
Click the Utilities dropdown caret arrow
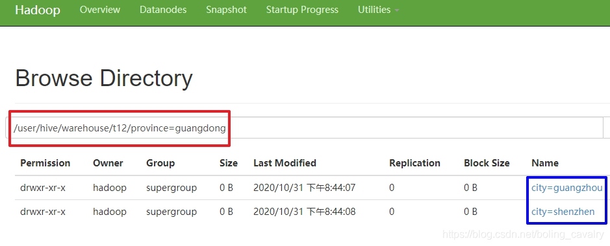(397, 10)
